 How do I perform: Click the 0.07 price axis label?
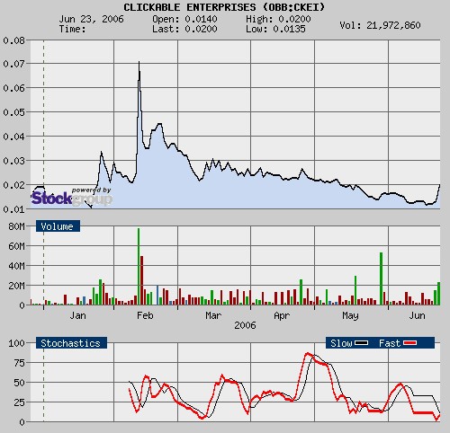click(13, 64)
